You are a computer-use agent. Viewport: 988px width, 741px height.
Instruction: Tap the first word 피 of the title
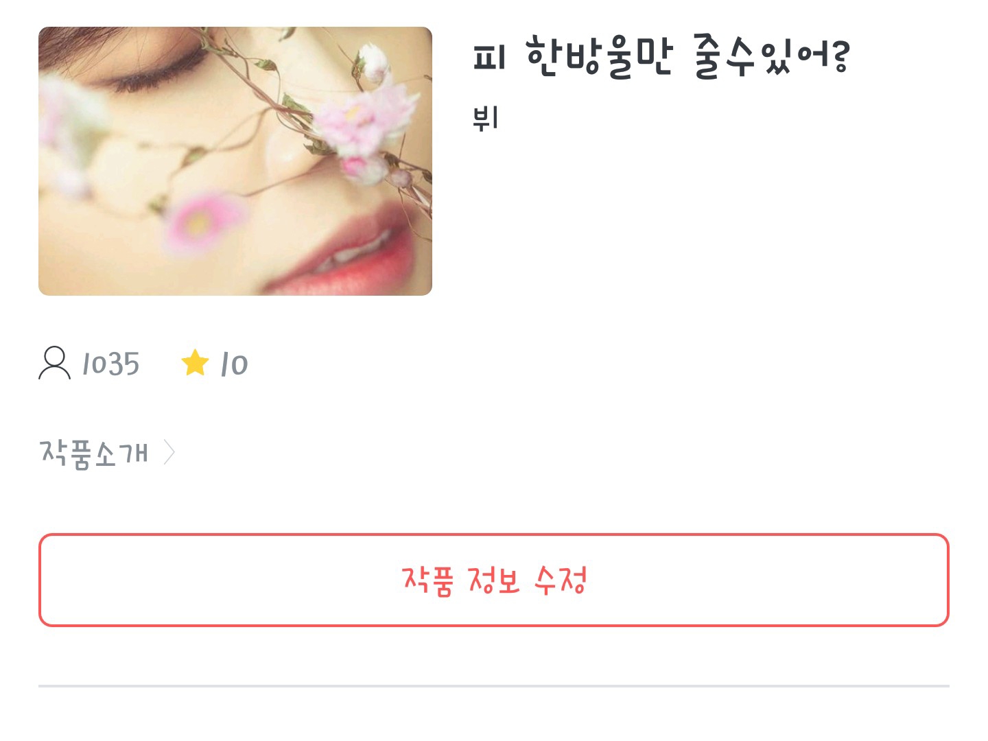(x=489, y=58)
